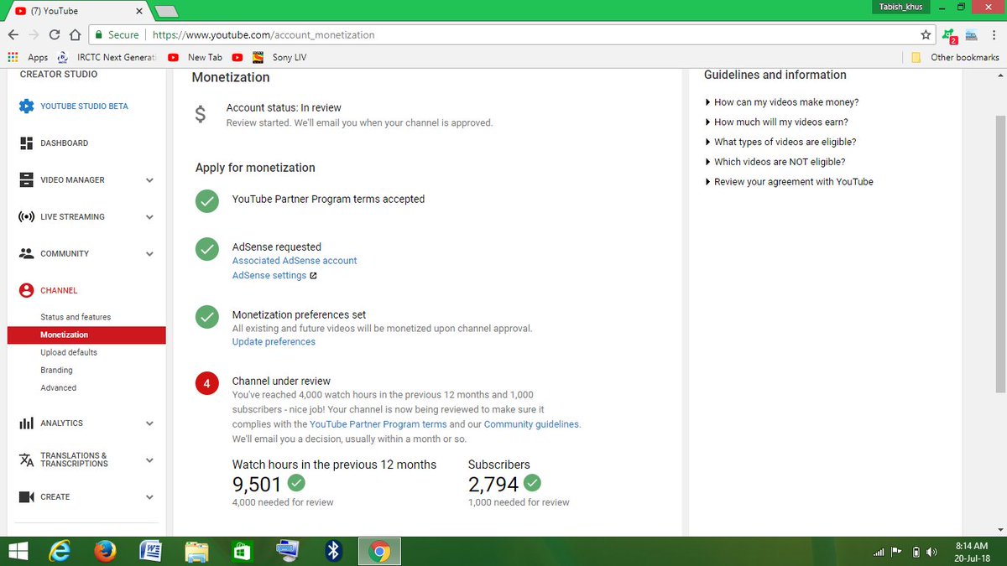
Task: Bookmark this page with the star icon
Action: pyautogui.click(x=926, y=35)
